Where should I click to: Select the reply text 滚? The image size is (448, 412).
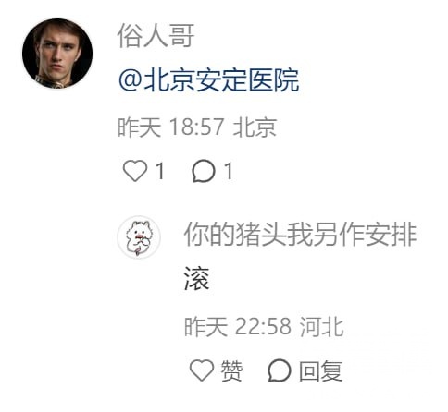(197, 279)
